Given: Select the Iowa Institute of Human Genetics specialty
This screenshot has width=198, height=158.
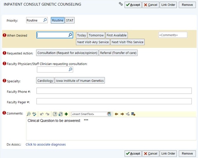Looking at the screenshot, I should point(80,80).
